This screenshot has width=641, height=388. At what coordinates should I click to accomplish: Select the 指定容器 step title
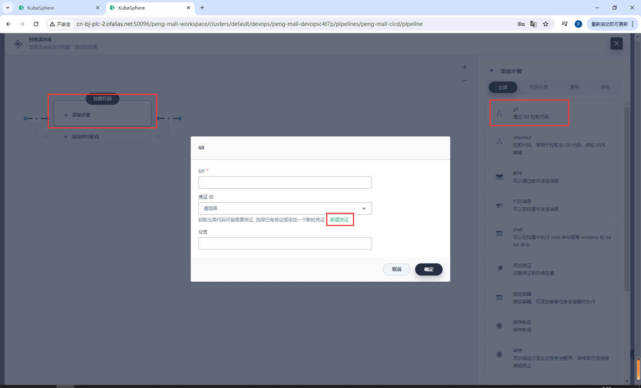(522, 294)
